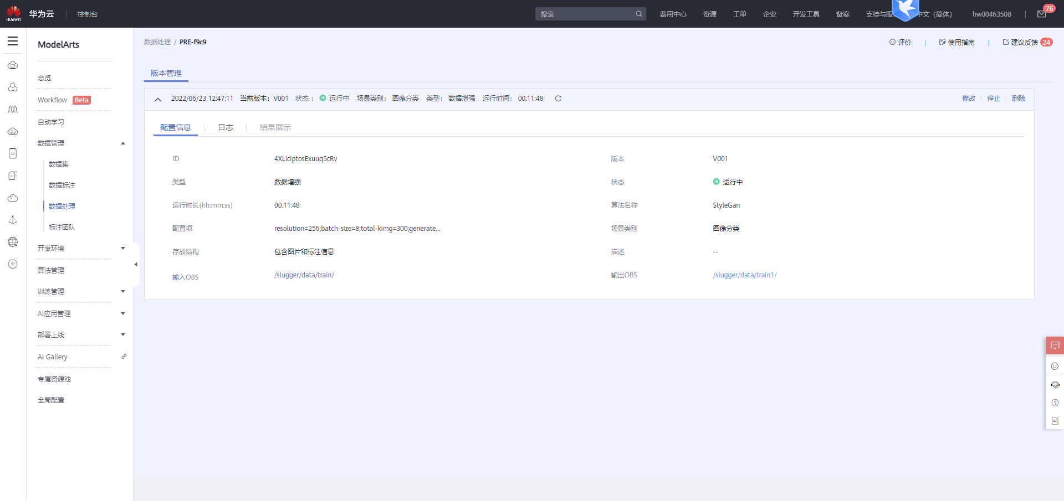Click the question mark help floating icon
The height and width of the screenshot is (501, 1064).
click(1055, 402)
